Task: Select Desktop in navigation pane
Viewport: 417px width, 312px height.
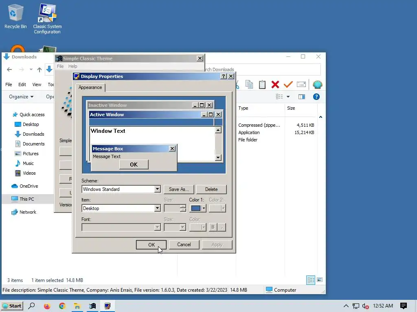Action: tap(27, 124)
